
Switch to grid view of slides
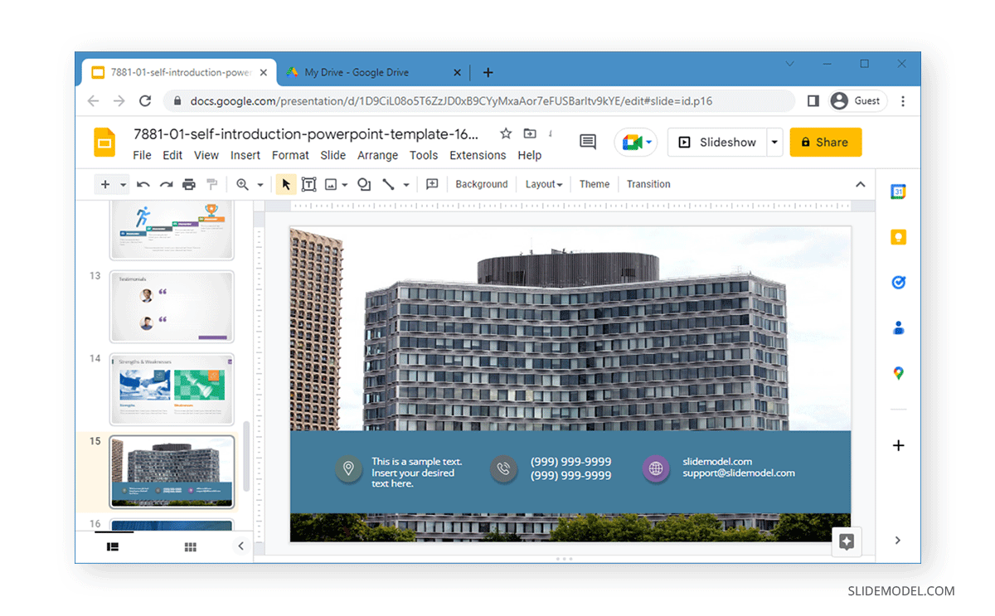[x=190, y=546]
